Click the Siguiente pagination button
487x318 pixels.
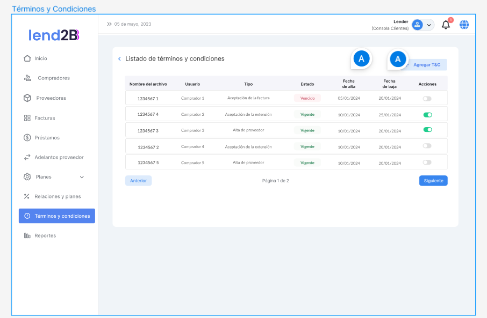pos(433,181)
